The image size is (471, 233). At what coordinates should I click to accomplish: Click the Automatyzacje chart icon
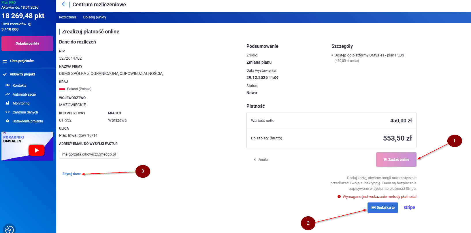(x=7, y=94)
